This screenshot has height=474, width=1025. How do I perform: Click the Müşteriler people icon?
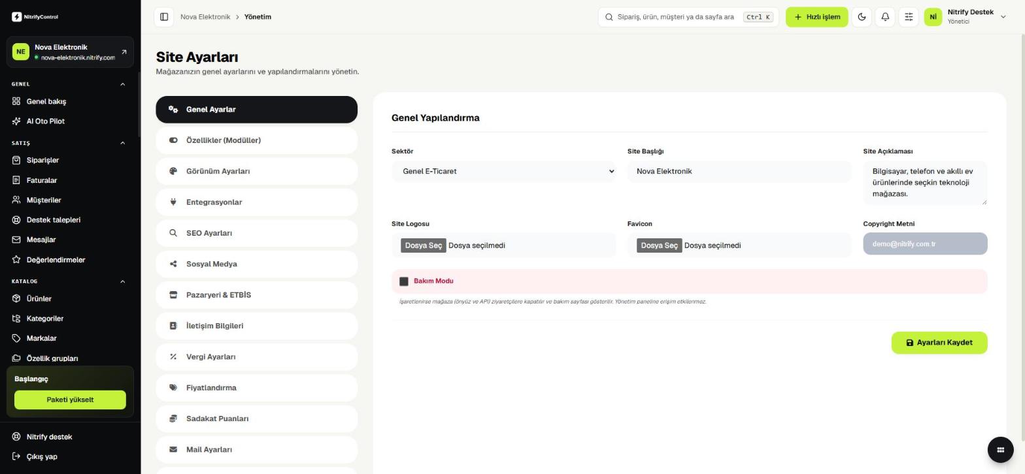click(x=16, y=200)
